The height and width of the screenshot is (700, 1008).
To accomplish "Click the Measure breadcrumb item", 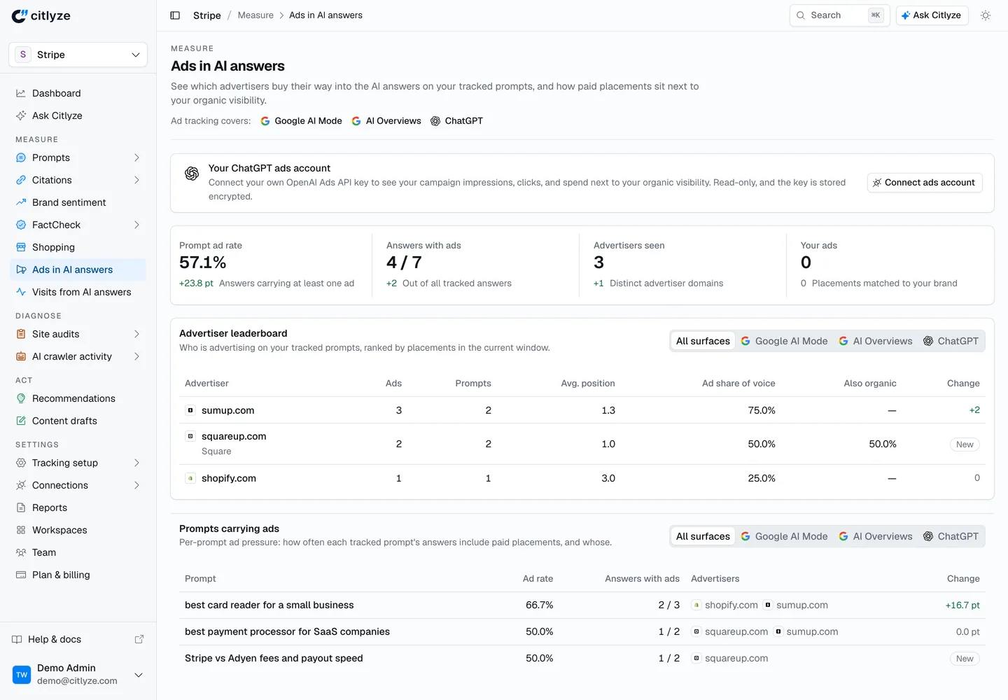I will pos(255,15).
